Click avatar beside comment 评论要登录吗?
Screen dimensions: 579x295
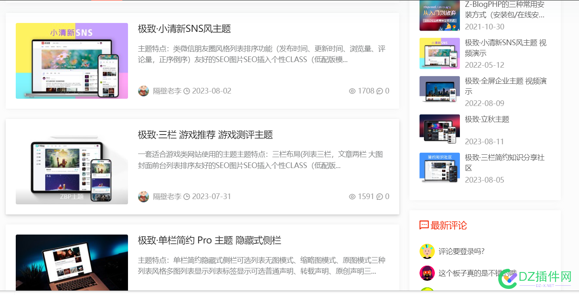tap(427, 251)
